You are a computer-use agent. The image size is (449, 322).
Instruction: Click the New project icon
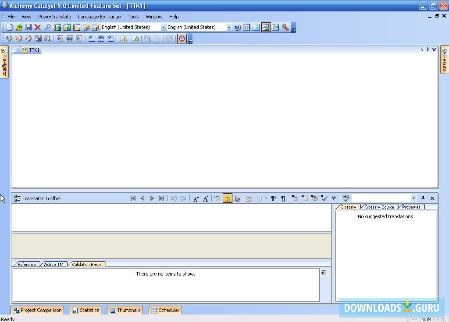pos(10,27)
